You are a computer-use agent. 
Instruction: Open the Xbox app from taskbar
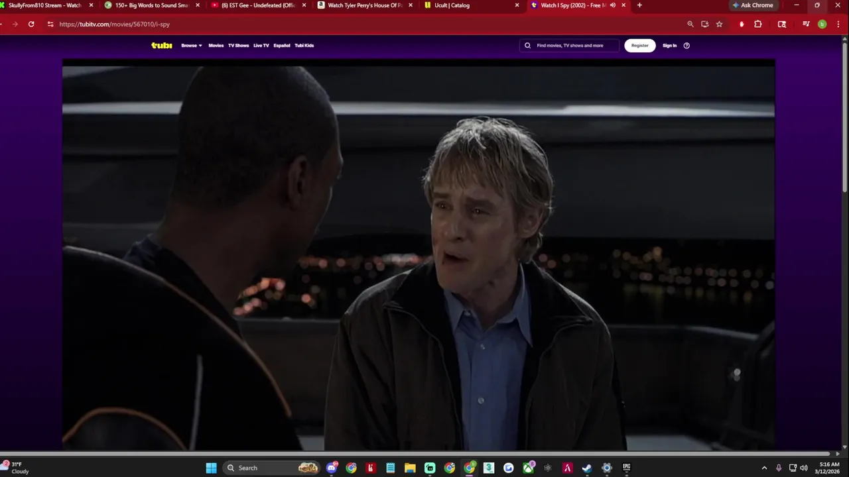click(528, 468)
